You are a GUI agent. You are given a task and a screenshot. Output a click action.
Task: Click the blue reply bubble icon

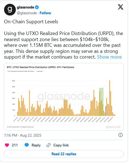pyautogui.click(x=27, y=145)
